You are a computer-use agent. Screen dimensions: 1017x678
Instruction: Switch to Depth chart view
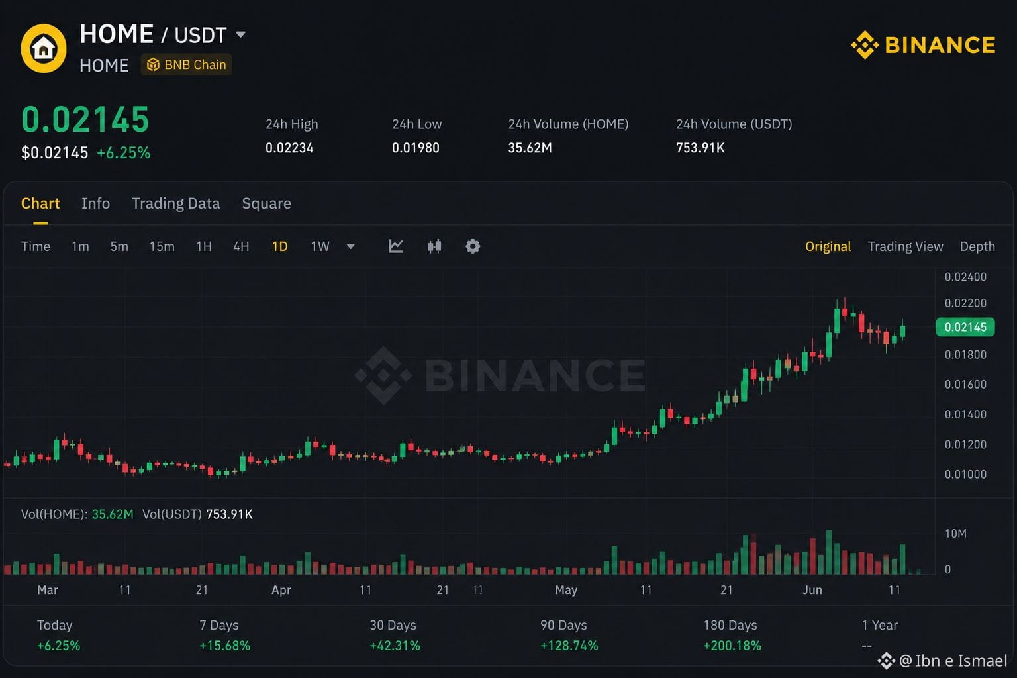pyautogui.click(x=977, y=246)
